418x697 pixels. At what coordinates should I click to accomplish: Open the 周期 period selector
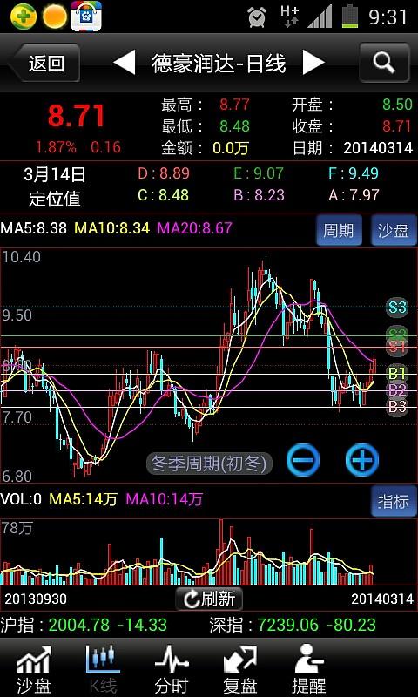click(339, 231)
